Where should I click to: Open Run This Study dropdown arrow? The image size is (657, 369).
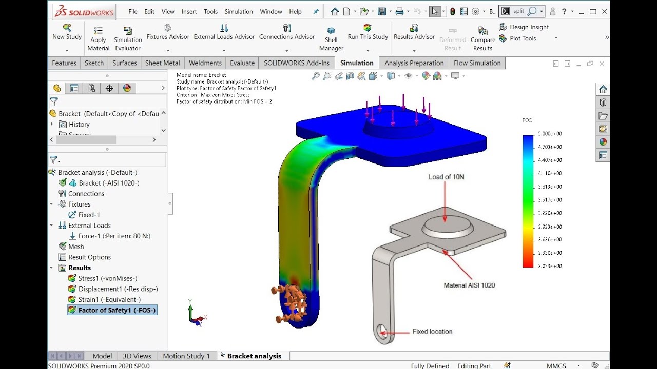(368, 51)
